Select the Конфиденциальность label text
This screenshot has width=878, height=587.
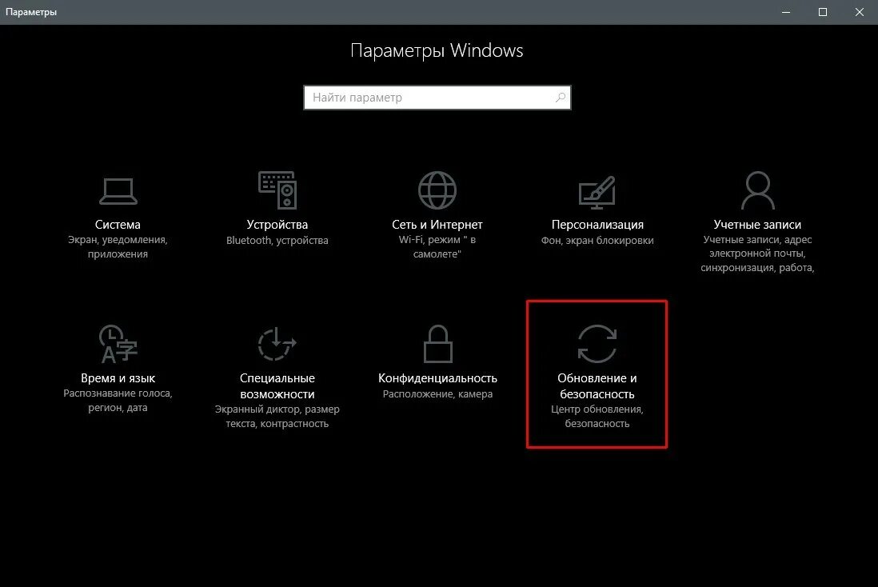[x=437, y=377]
